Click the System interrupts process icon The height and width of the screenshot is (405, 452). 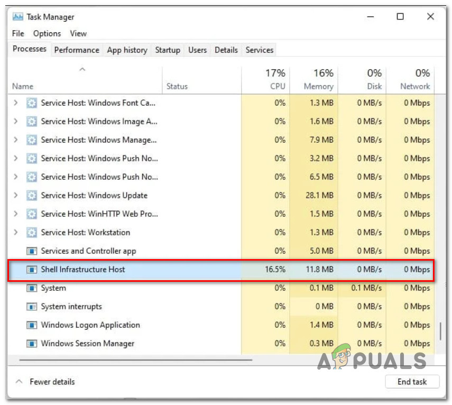(x=32, y=307)
